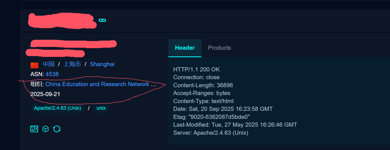Click the cube package icon
The height and width of the screenshot is (150, 390).
click(46, 129)
